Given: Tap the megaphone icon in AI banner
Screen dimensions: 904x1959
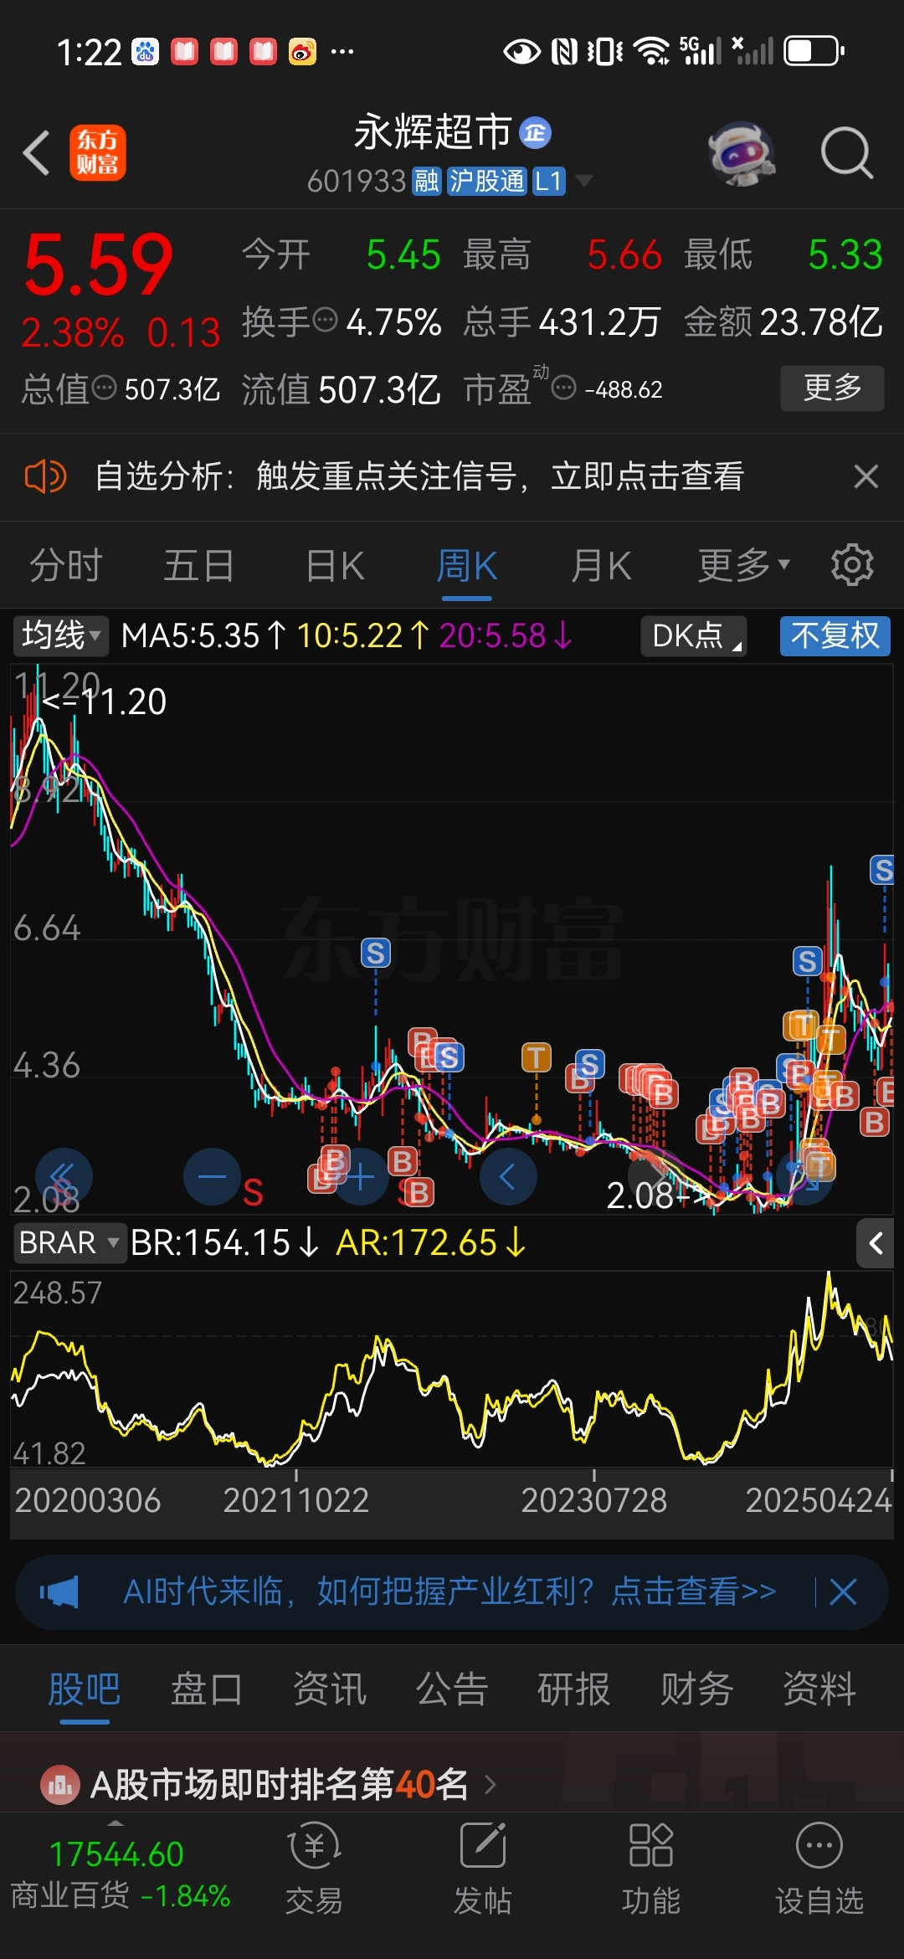Looking at the screenshot, I should 59,1591.
